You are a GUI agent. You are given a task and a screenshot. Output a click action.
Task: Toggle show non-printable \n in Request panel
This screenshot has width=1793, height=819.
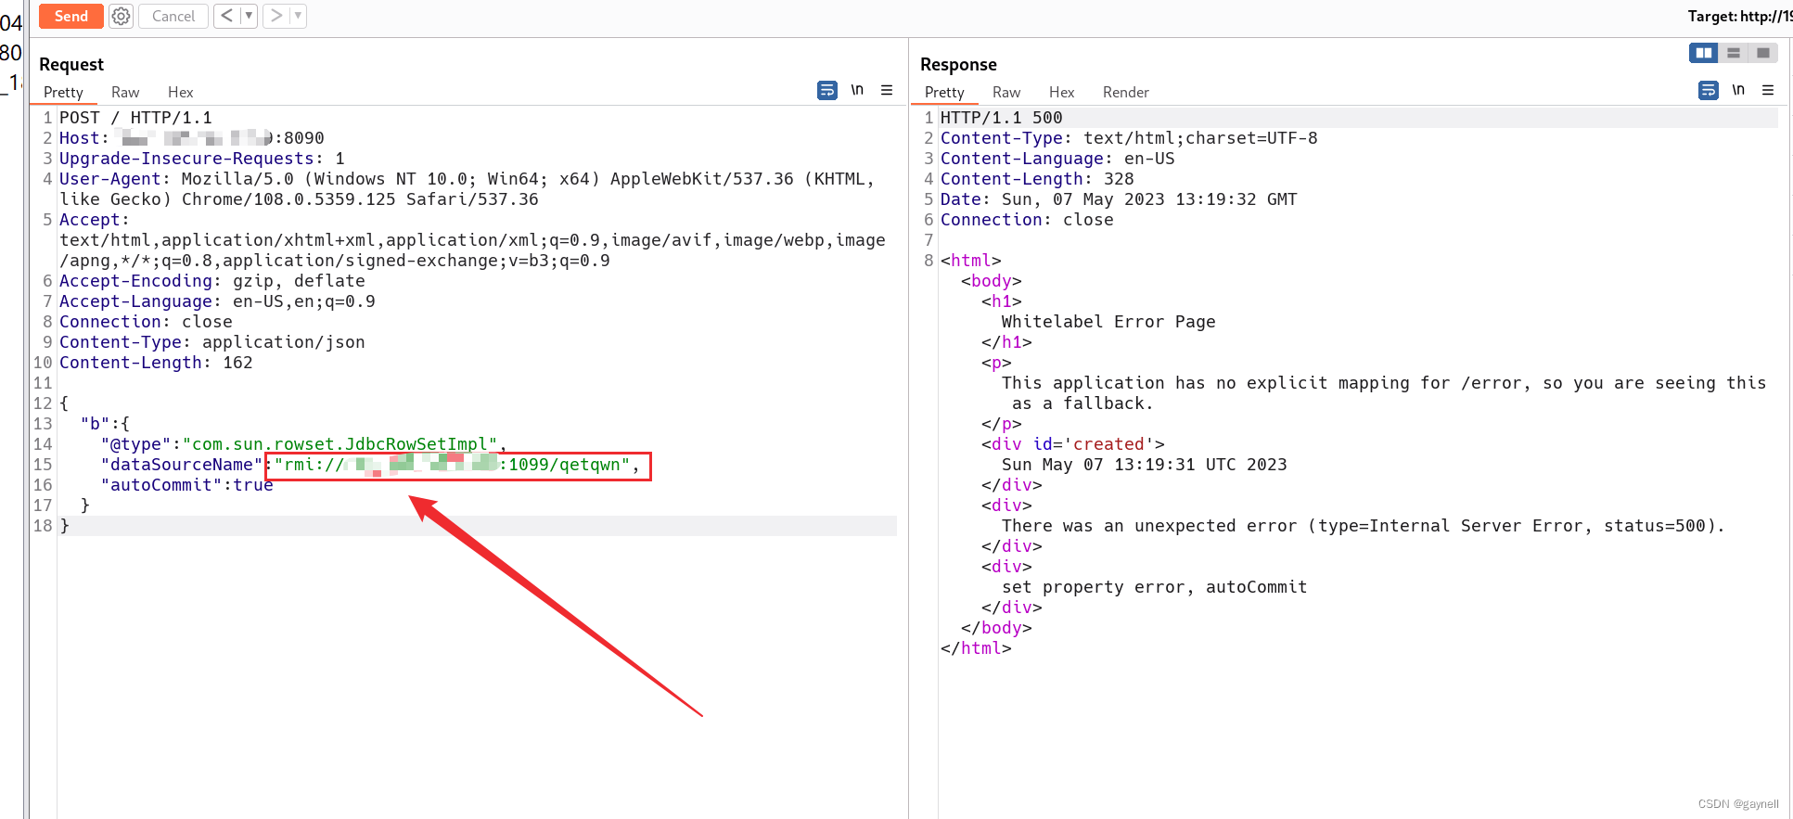(x=857, y=90)
